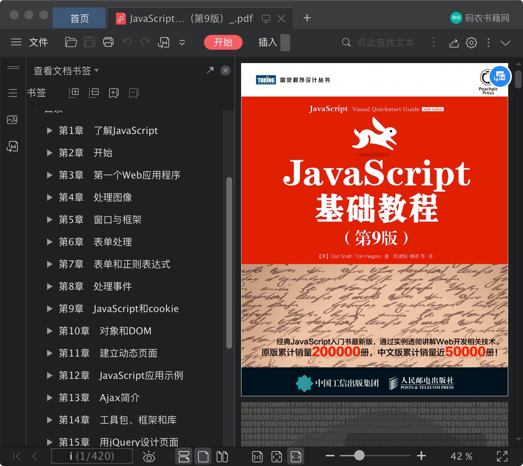Click the share icon

454,43
